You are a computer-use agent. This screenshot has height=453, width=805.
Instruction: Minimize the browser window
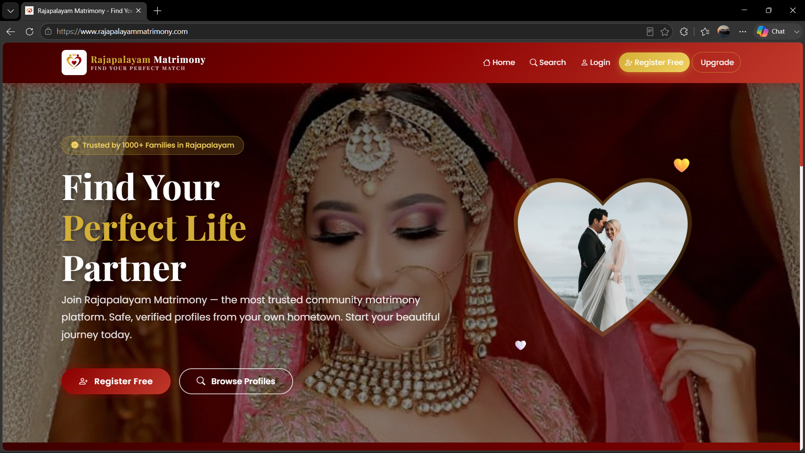pyautogui.click(x=744, y=10)
